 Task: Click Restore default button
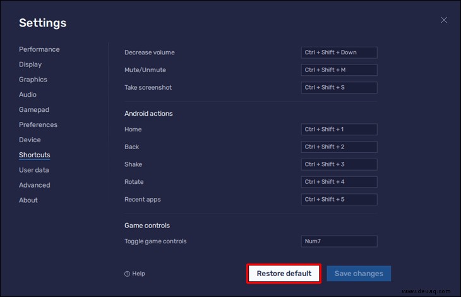pyautogui.click(x=284, y=274)
